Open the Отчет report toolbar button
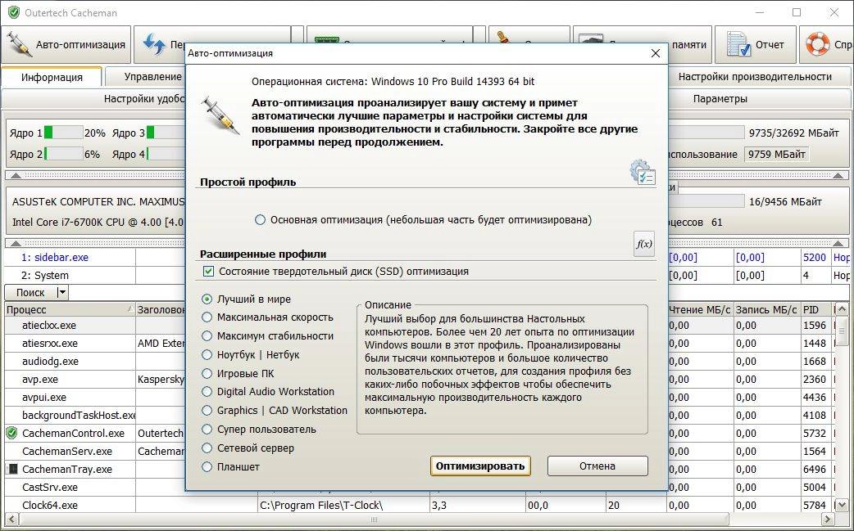Screen dimensions: 854x531 point(756,44)
